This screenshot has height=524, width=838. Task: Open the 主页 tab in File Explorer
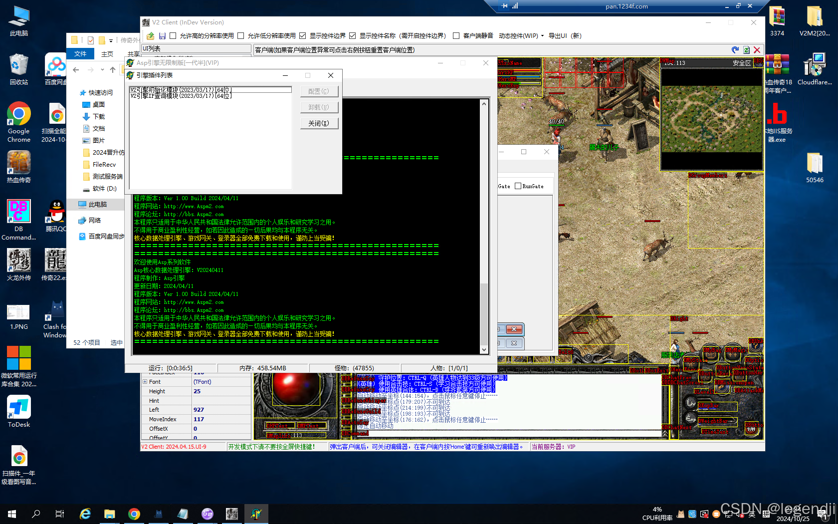107,54
